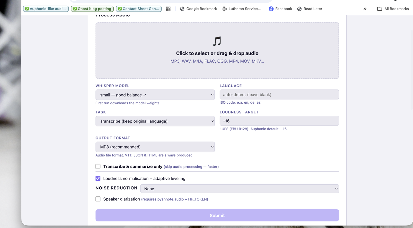Click the 'LUFS (EBU R128). Auphonic default: −16' hint
413x228 pixels.
pyautogui.click(x=253, y=129)
